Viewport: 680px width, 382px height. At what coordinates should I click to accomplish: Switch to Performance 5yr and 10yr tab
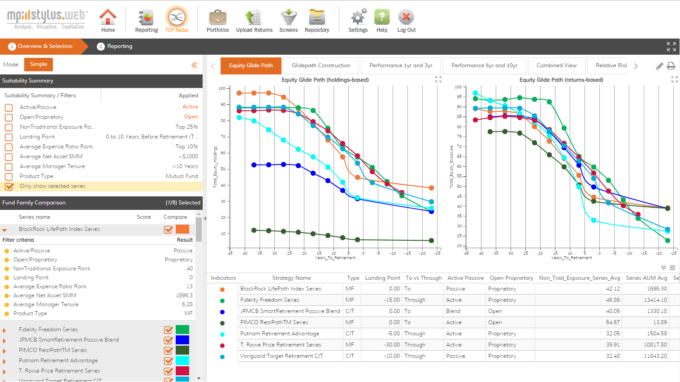485,65
